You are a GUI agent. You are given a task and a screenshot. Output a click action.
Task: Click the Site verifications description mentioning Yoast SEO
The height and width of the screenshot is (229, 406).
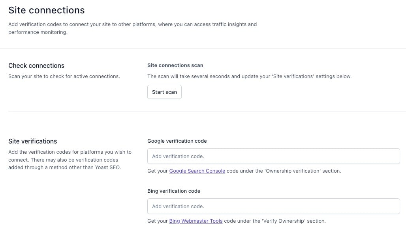[x=70, y=160]
